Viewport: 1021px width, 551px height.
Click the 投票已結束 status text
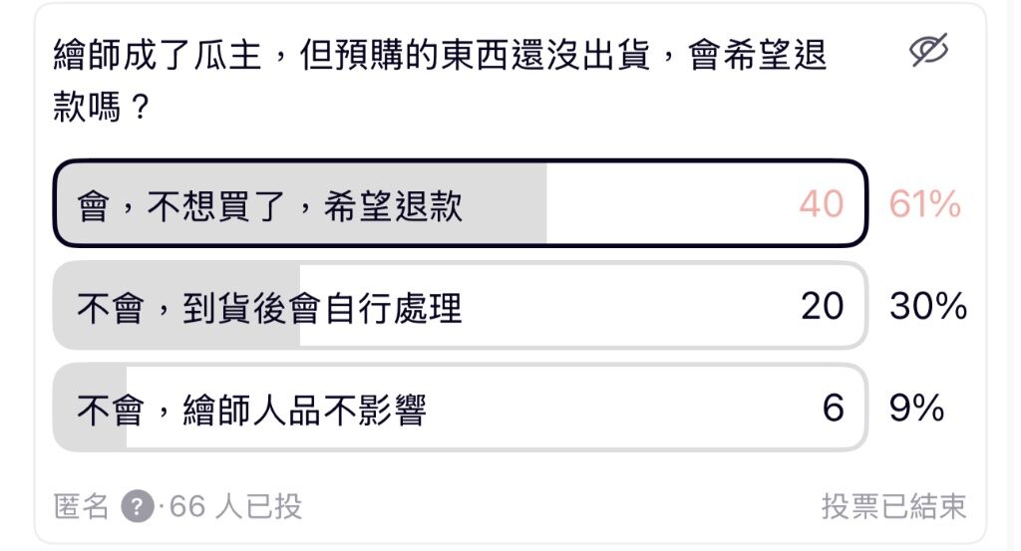894,506
